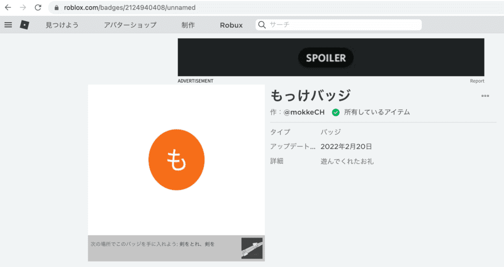Click the green owned-item checkmark
Viewport: 504px width, 267px height.
[x=336, y=113]
